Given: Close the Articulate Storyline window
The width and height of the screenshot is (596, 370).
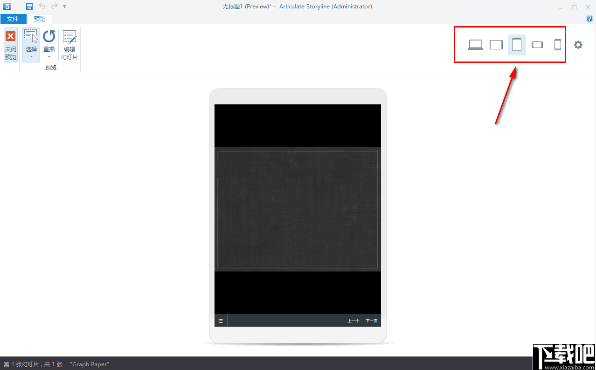Looking at the screenshot, I should 588,7.
